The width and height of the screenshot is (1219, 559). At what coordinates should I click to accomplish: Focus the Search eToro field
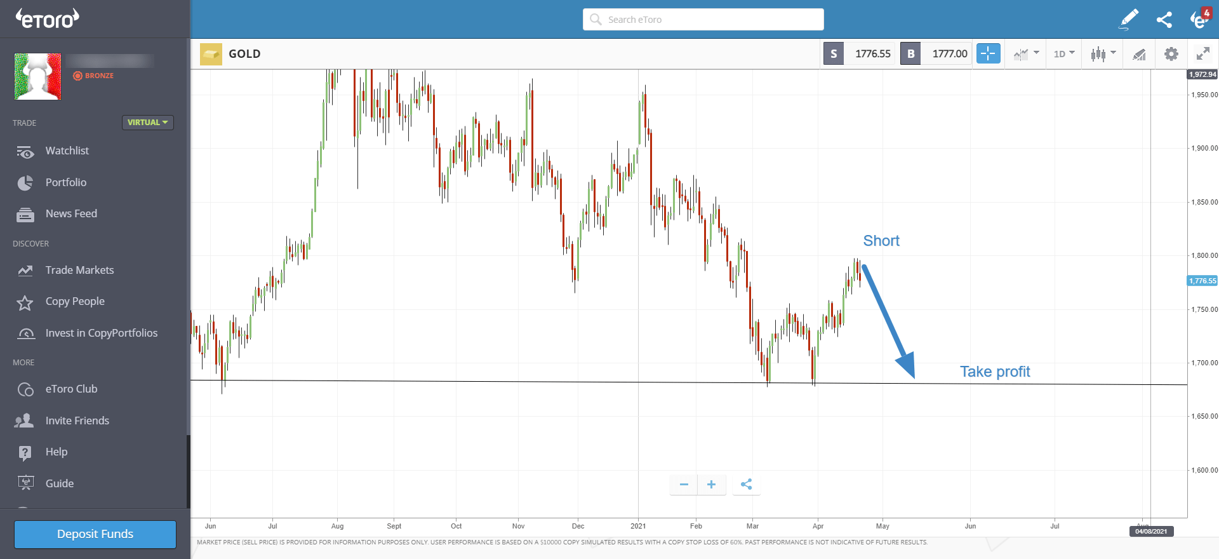click(703, 19)
